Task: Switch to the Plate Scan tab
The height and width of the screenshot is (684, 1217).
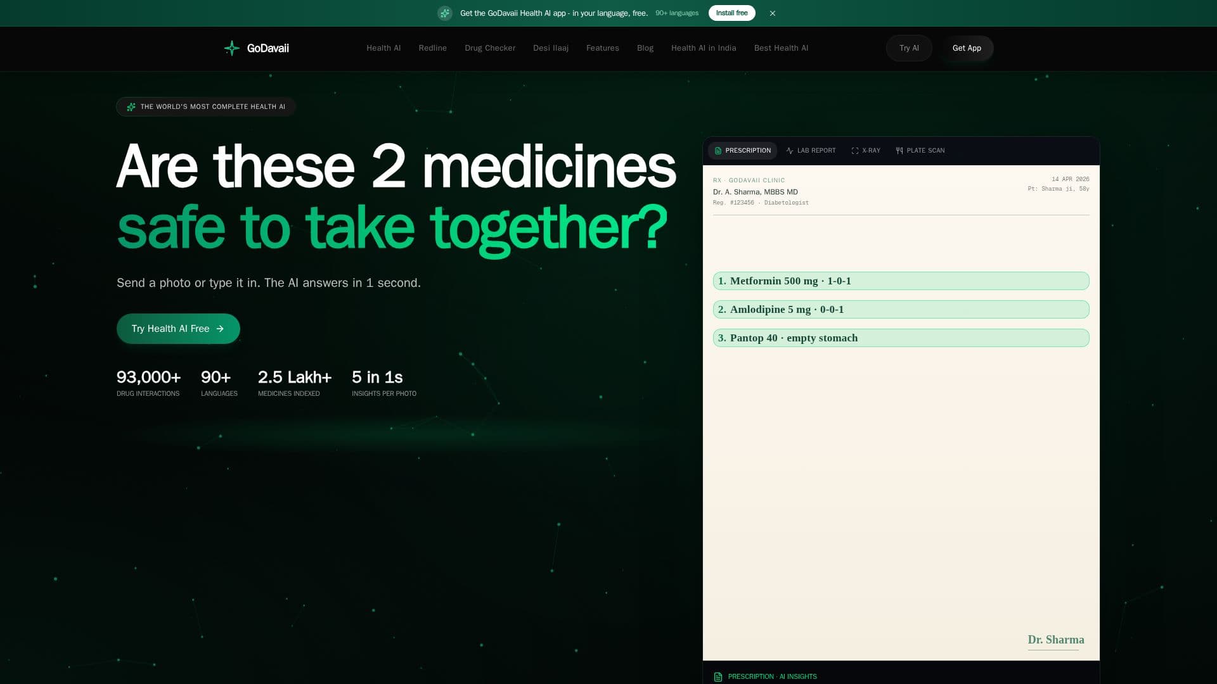Action: (920, 151)
